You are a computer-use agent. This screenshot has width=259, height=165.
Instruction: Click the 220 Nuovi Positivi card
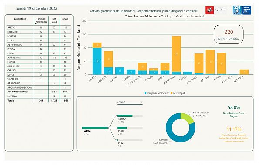[x=229, y=34]
